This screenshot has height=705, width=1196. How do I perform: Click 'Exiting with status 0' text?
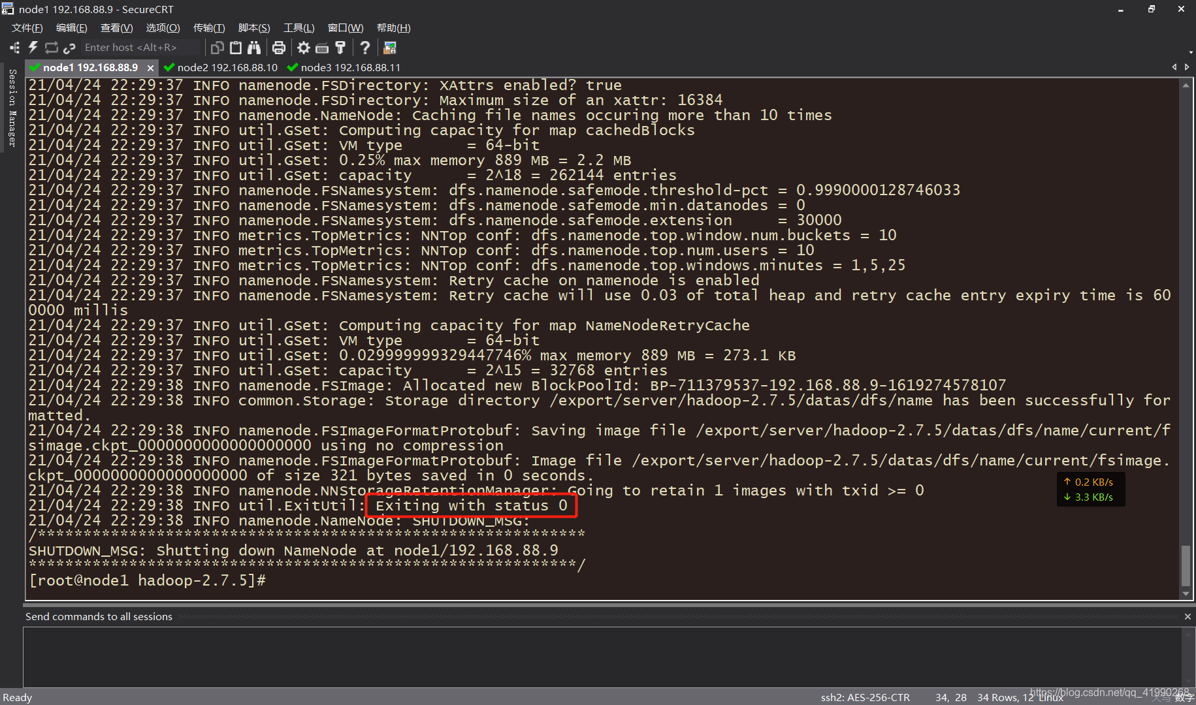point(472,505)
